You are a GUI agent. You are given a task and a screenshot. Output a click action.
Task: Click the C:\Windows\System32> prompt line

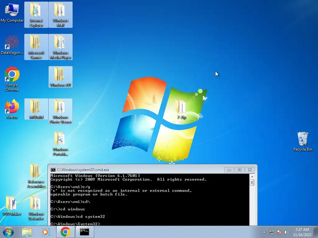coord(75,224)
